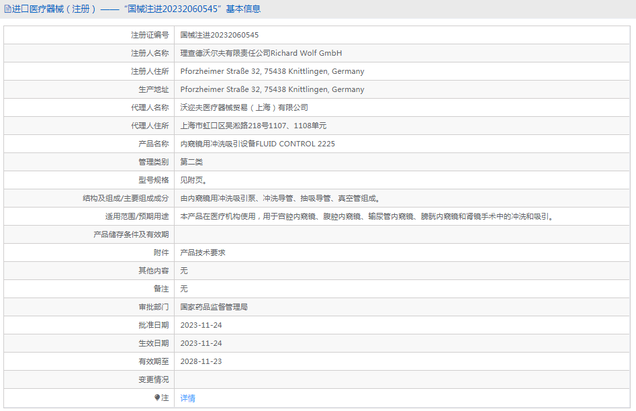
Task: Open the 详情 link
Action: 188,398
